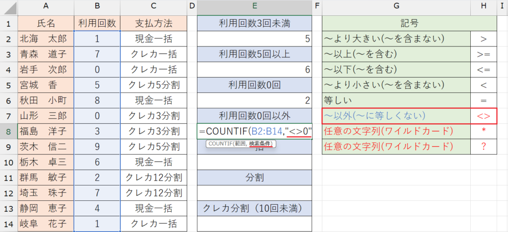Select cell with 宮城 香

coord(46,85)
